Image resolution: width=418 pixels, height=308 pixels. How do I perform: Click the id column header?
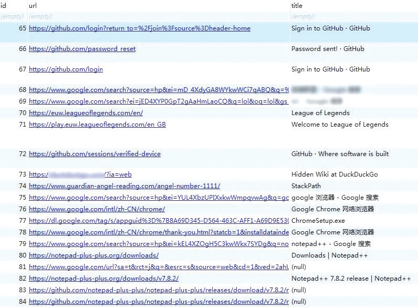(3, 6)
